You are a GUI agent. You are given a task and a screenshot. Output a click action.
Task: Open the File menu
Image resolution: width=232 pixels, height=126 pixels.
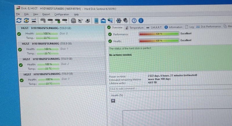point(18,14)
